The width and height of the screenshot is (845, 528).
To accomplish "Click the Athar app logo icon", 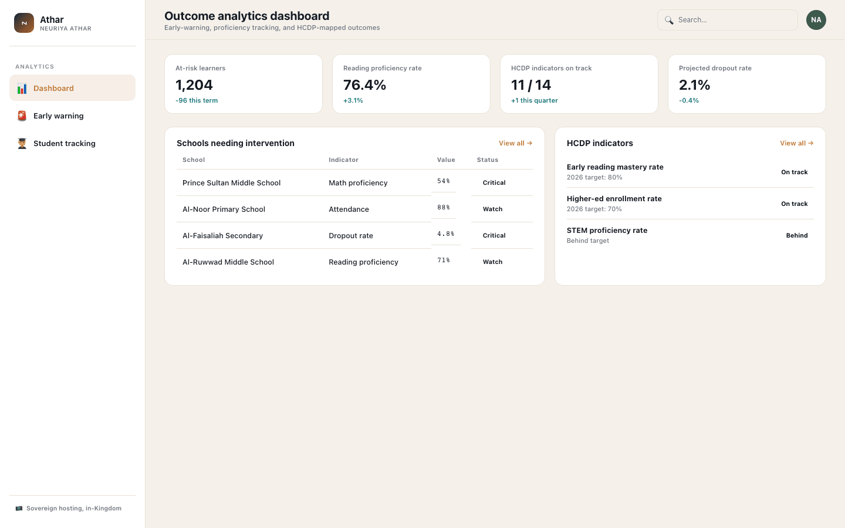I will click(x=24, y=23).
